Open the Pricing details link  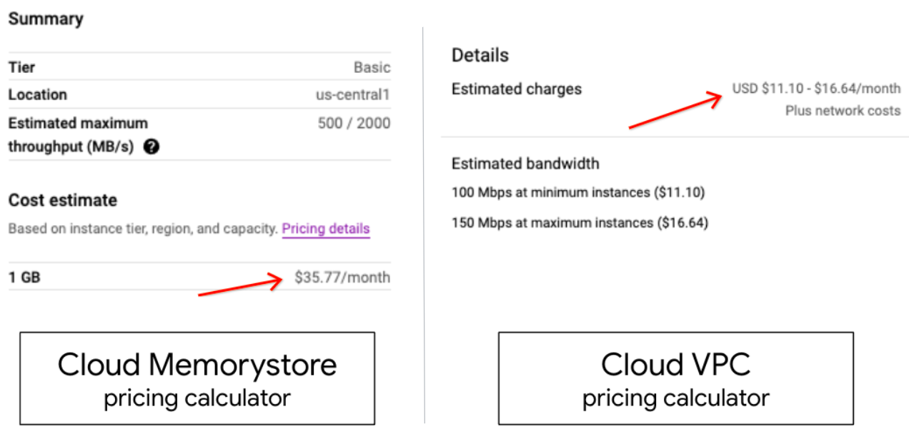point(326,229)
